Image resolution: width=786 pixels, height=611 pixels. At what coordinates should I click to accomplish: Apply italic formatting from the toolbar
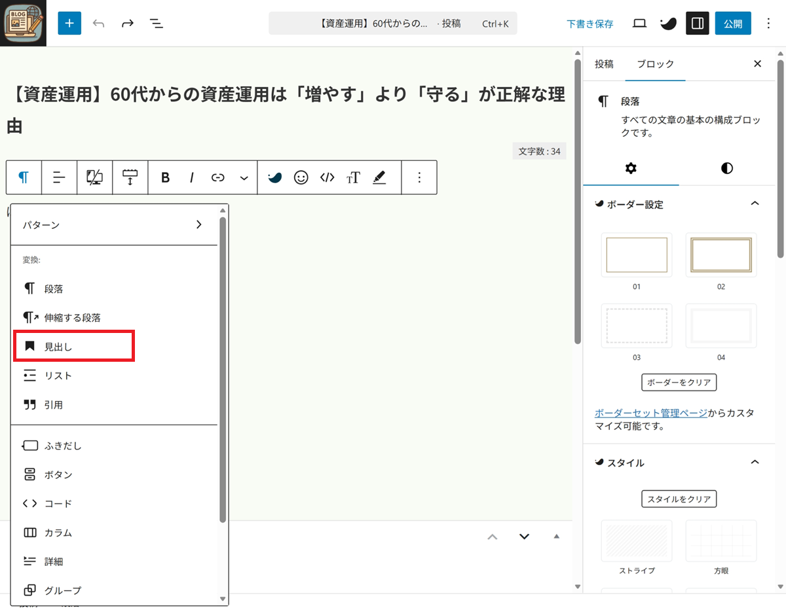[192, 178]
